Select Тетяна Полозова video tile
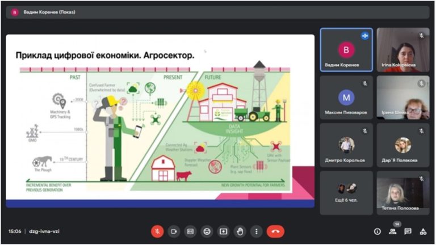436x245 pixels. [403, 193]
